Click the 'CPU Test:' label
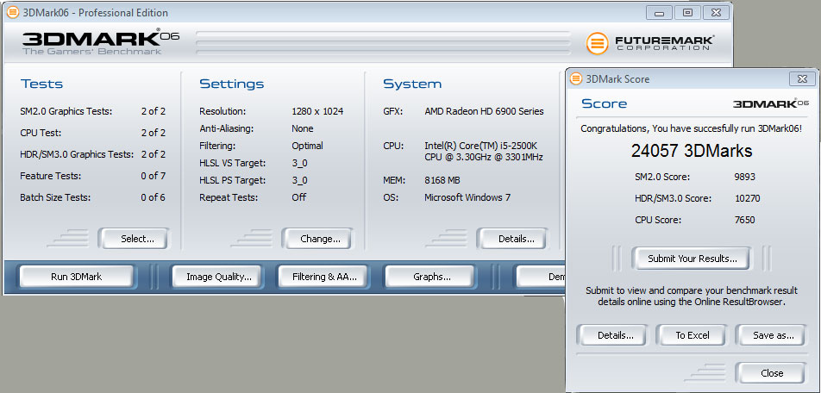Image resolution: width=821 pixels, height=393 pixels. 41,133
